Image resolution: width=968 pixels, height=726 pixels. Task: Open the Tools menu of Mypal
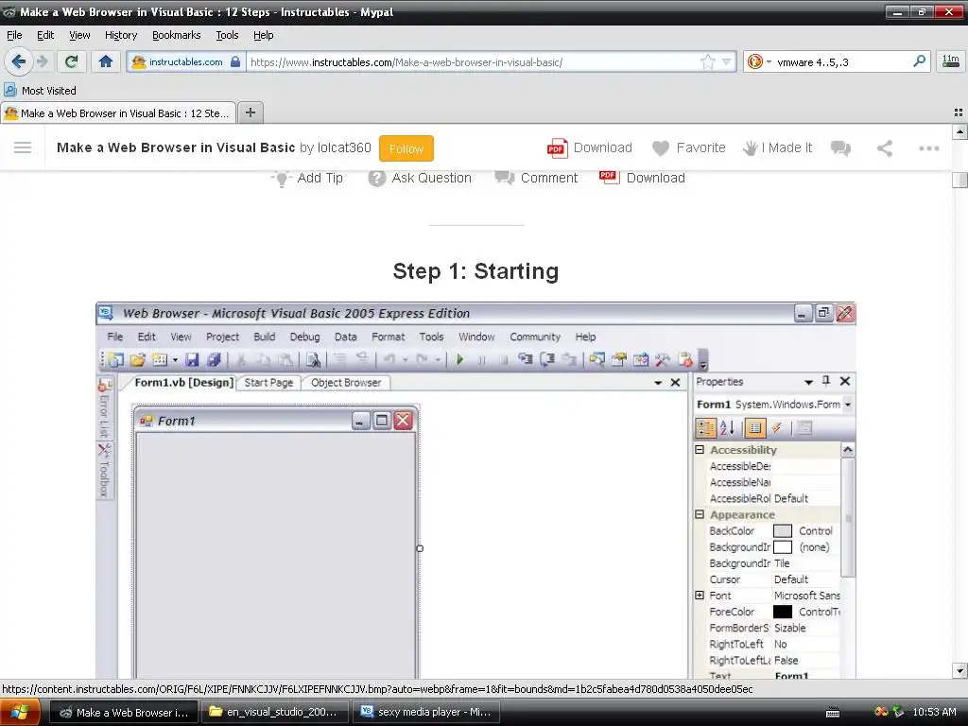point(227,35)
